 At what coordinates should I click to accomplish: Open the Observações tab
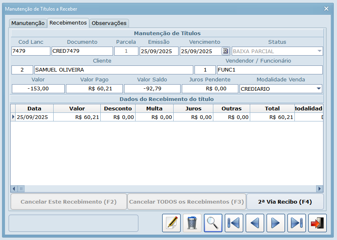click(x=109, y=23)
